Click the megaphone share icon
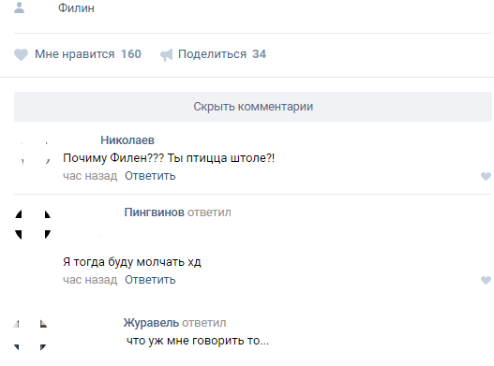 click(166, 54)
